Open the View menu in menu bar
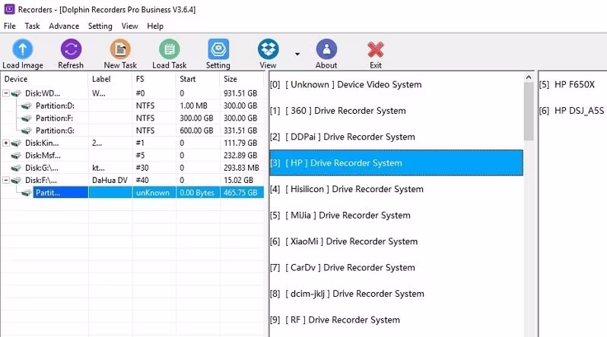Screen dimensions: 607x337 [x=129, y=26]
